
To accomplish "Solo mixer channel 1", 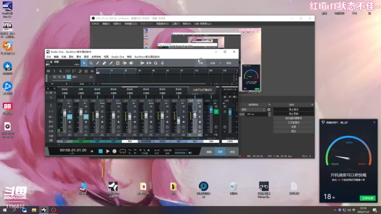I will tap(70, 112).
